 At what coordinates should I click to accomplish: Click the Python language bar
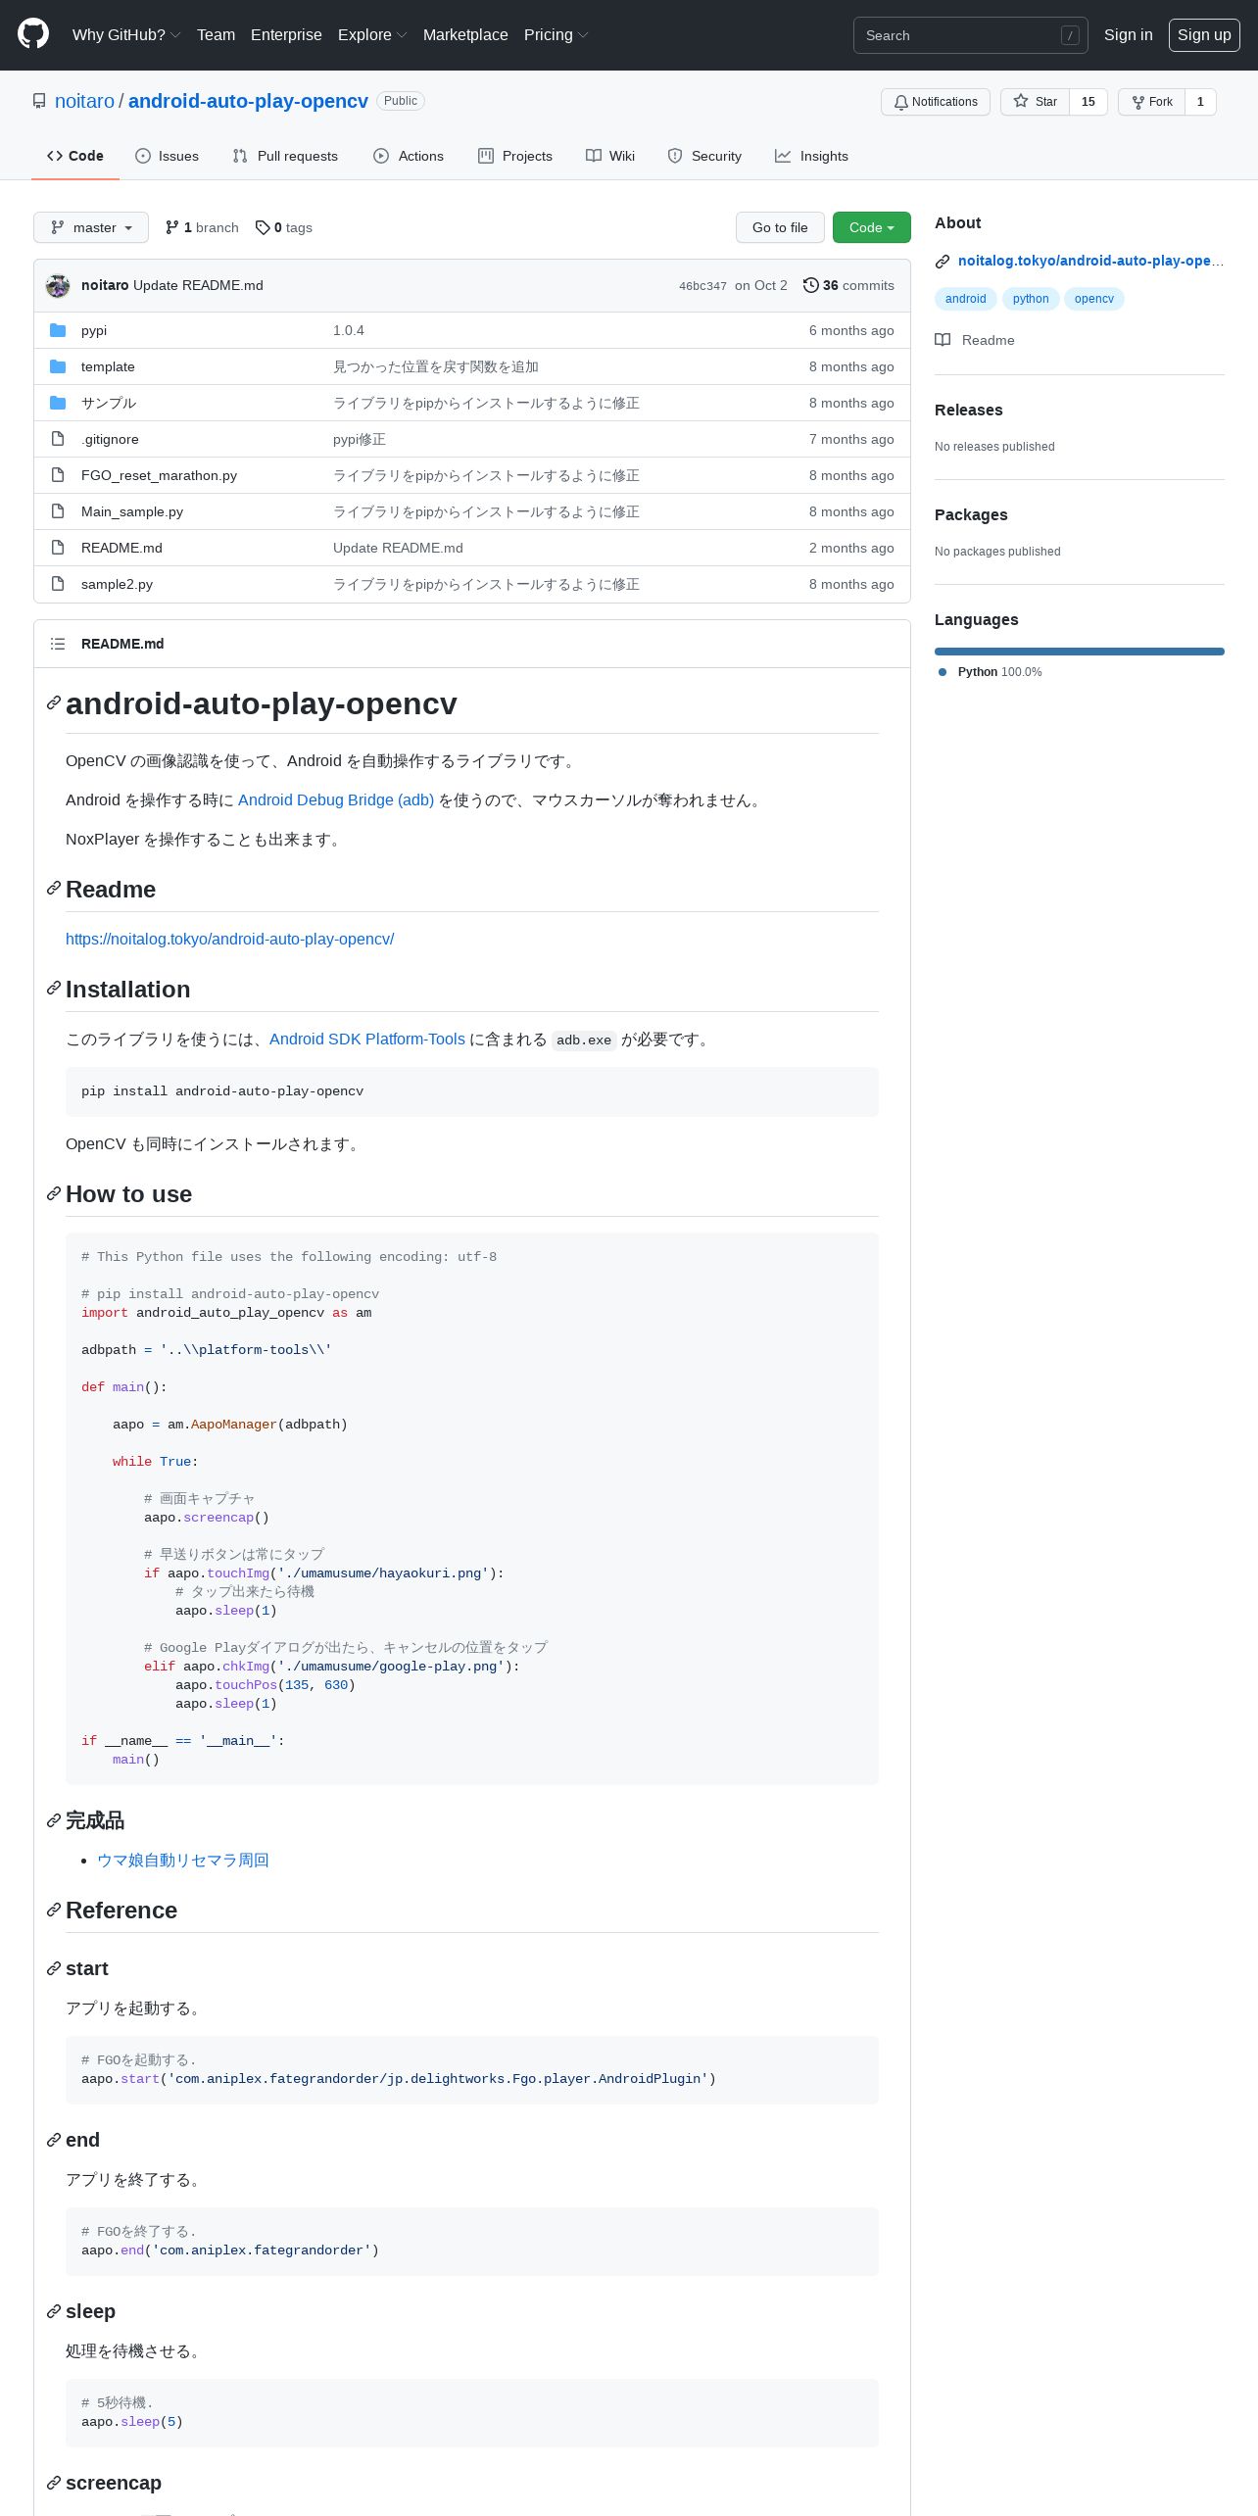click(1080, 652)
